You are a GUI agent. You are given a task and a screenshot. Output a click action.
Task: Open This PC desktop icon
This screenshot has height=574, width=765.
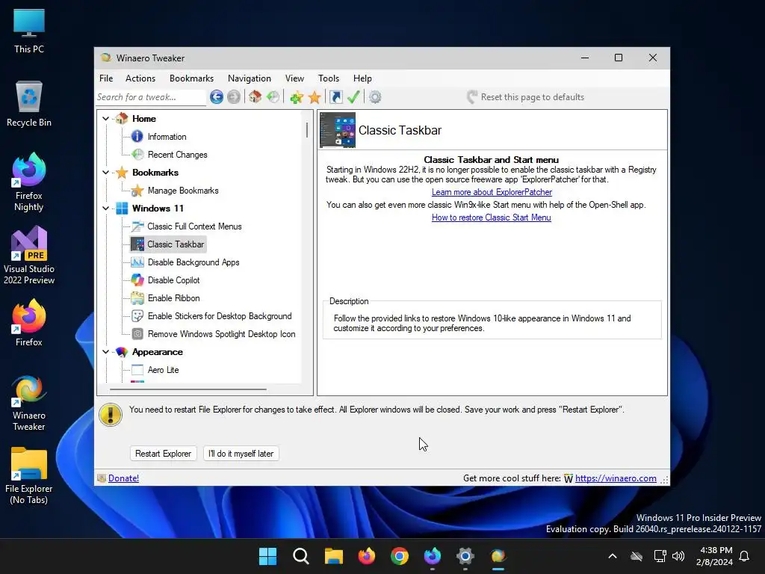29,31
